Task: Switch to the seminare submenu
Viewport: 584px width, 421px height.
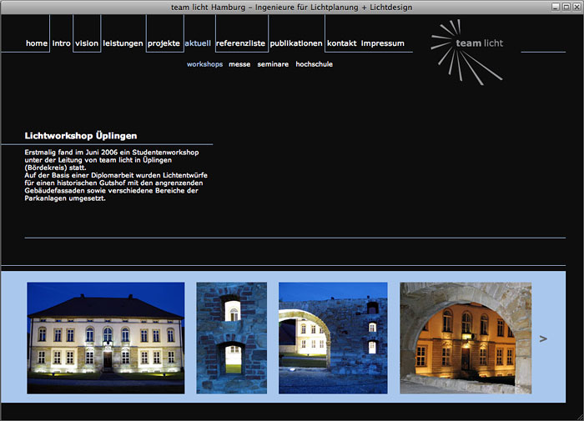Action: pyautogui.click(x=273, y=64)
